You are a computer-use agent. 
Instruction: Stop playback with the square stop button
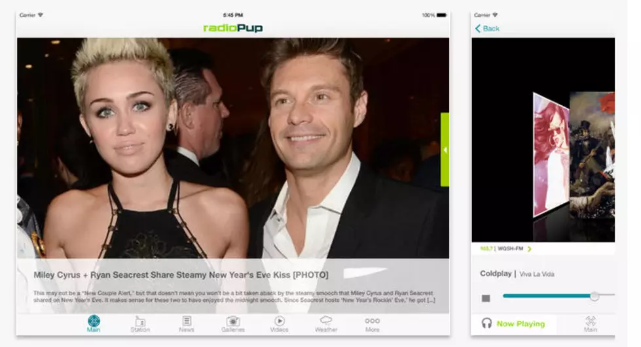click(486, 299)
